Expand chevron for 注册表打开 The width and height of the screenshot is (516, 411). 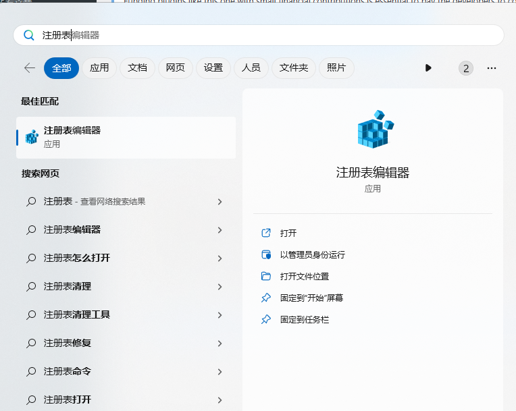[x=220, y=400]
